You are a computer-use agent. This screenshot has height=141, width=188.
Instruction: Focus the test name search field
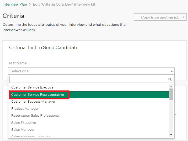pos(88,80)
